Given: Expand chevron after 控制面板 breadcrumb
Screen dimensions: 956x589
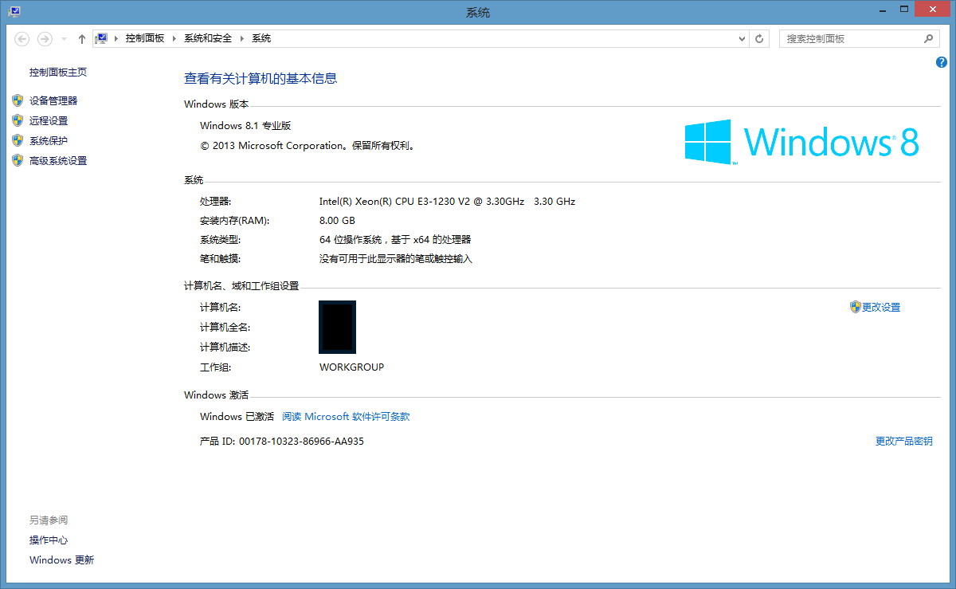Looking at the screenshot, I should pyautogui.click(x=174, y=38).
